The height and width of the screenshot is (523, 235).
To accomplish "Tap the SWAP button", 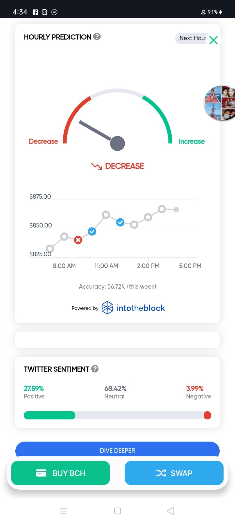I will coord(174,473).
